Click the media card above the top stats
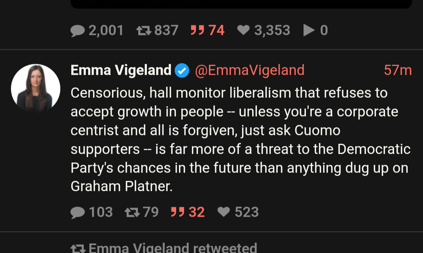The height and width of the screenshot is (253, 423). (x=241, y=4)
